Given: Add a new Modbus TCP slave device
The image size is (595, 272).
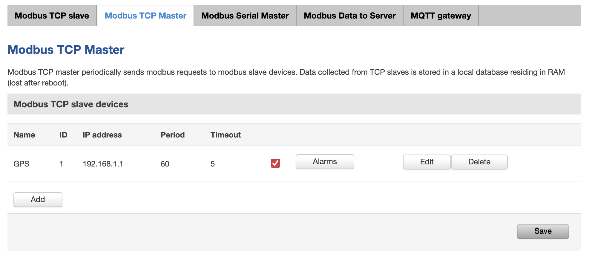Looking at the screenshot, I should [x=38, y=199].
